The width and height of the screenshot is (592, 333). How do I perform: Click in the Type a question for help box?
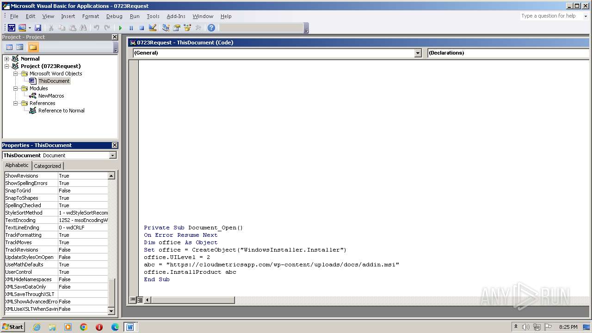click(x=551, y=16)
